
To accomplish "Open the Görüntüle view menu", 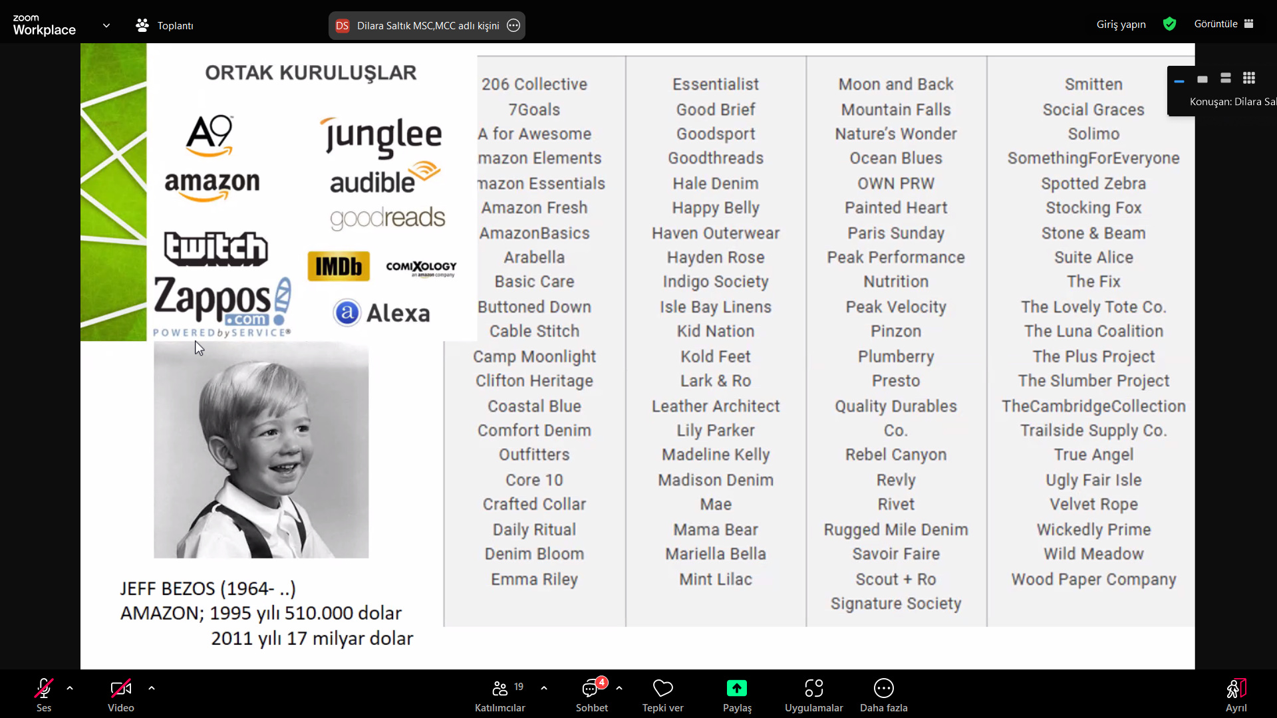I will (x=1224, y=24).
